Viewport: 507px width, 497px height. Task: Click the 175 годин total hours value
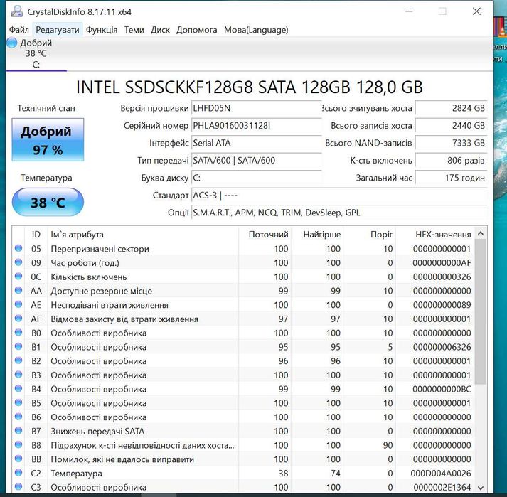[x=451, y=178]
